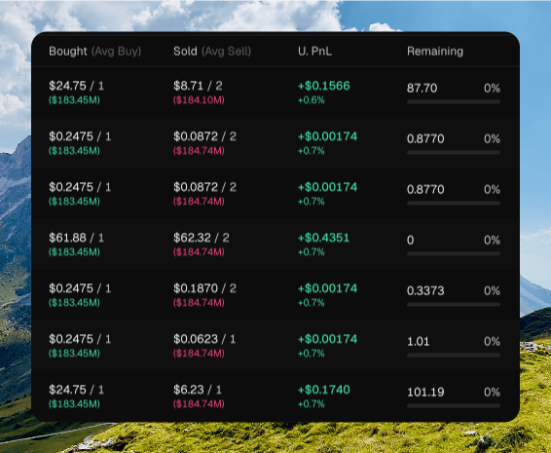
Task: Select the Remaining column header
Action: (435, 52)
